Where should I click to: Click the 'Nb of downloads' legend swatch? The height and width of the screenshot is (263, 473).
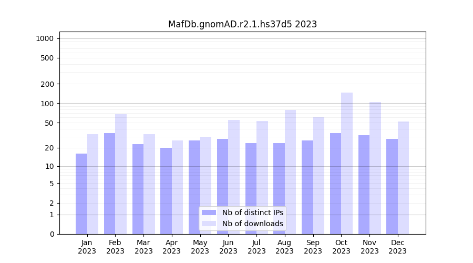(209, 224)
